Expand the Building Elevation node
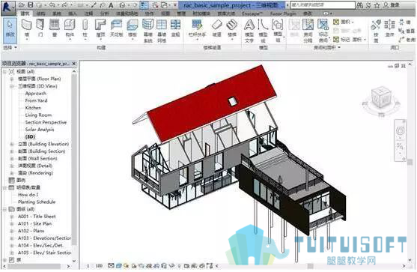This screenshot has width=417, height=272. pos(12,145)
